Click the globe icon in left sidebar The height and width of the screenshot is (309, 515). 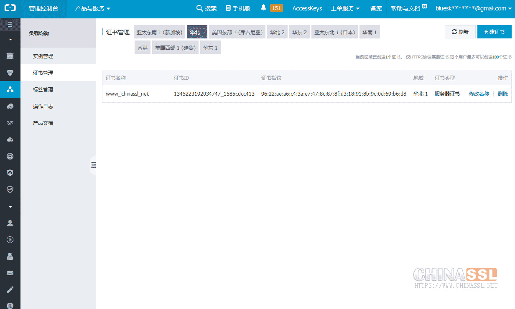pos(10,156)
